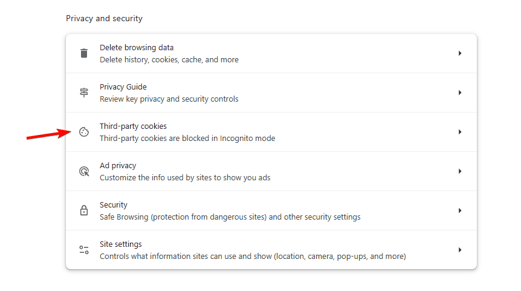Select the Security row label
The width and height of the screenshot is (521, 291).
[113, 205]
